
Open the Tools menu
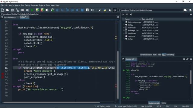[48, 5]
